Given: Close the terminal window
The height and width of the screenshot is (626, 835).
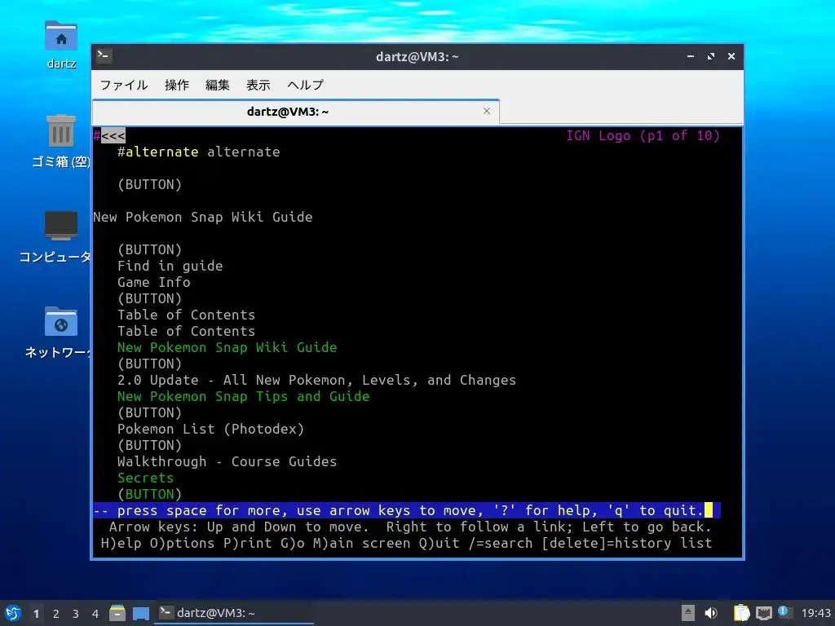Looking at the screenshot, I should click(731, 56).
